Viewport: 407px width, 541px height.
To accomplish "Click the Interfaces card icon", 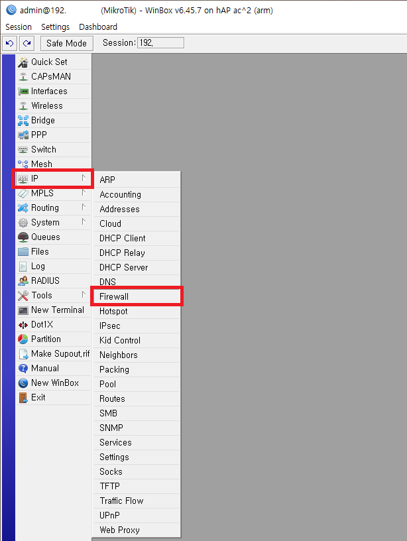I will coord(23,91).
